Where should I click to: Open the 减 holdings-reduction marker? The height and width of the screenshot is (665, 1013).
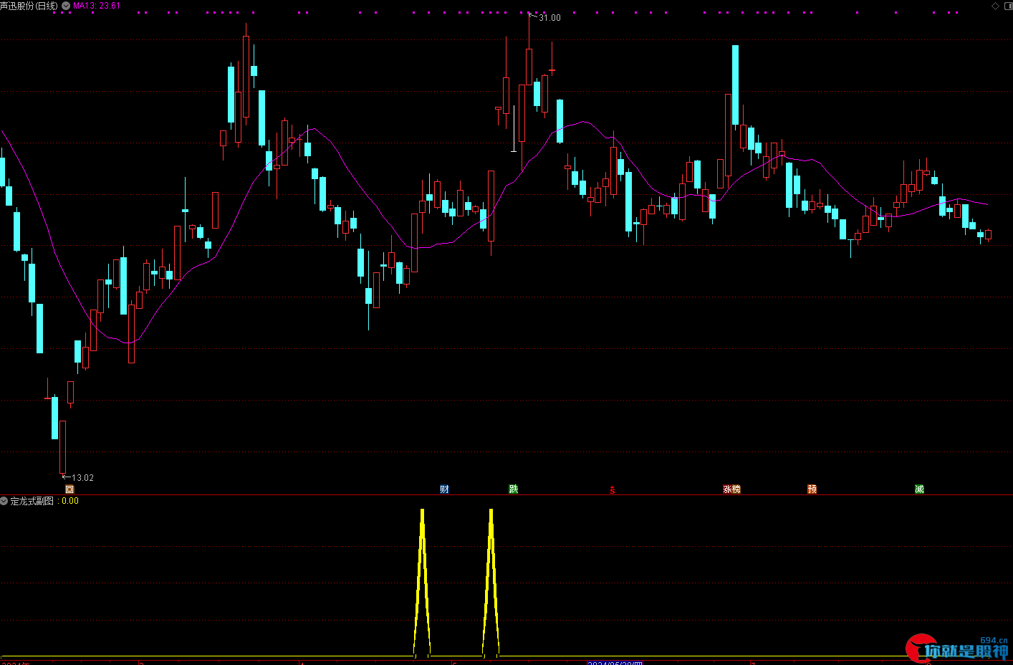click(919, 489)
